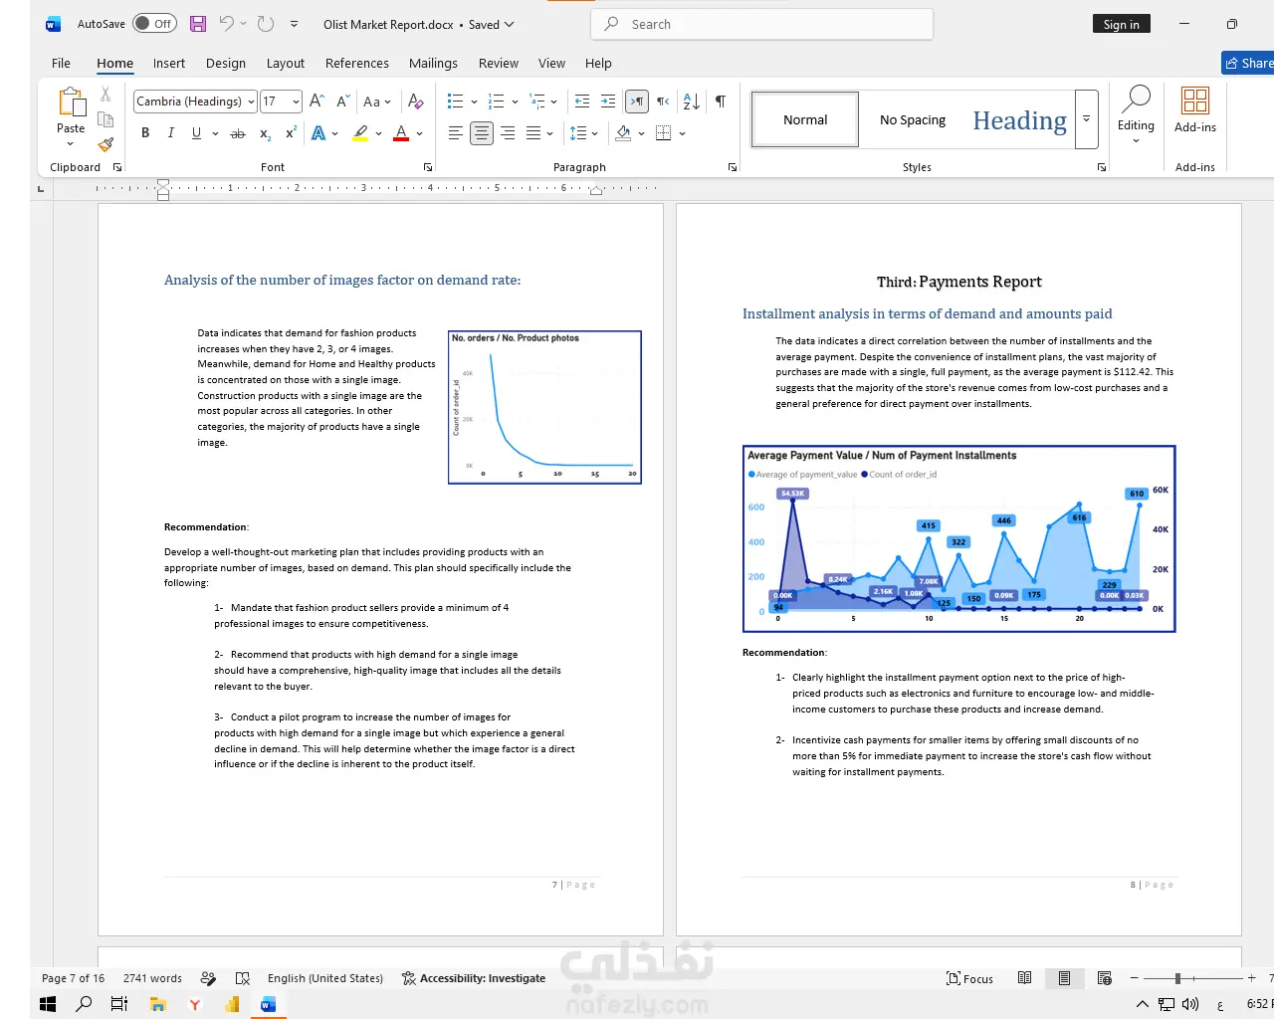Viewport: 1274px width, 1019px height.
Task: Apply yellow text highlight color
Action: click(360, 133)
